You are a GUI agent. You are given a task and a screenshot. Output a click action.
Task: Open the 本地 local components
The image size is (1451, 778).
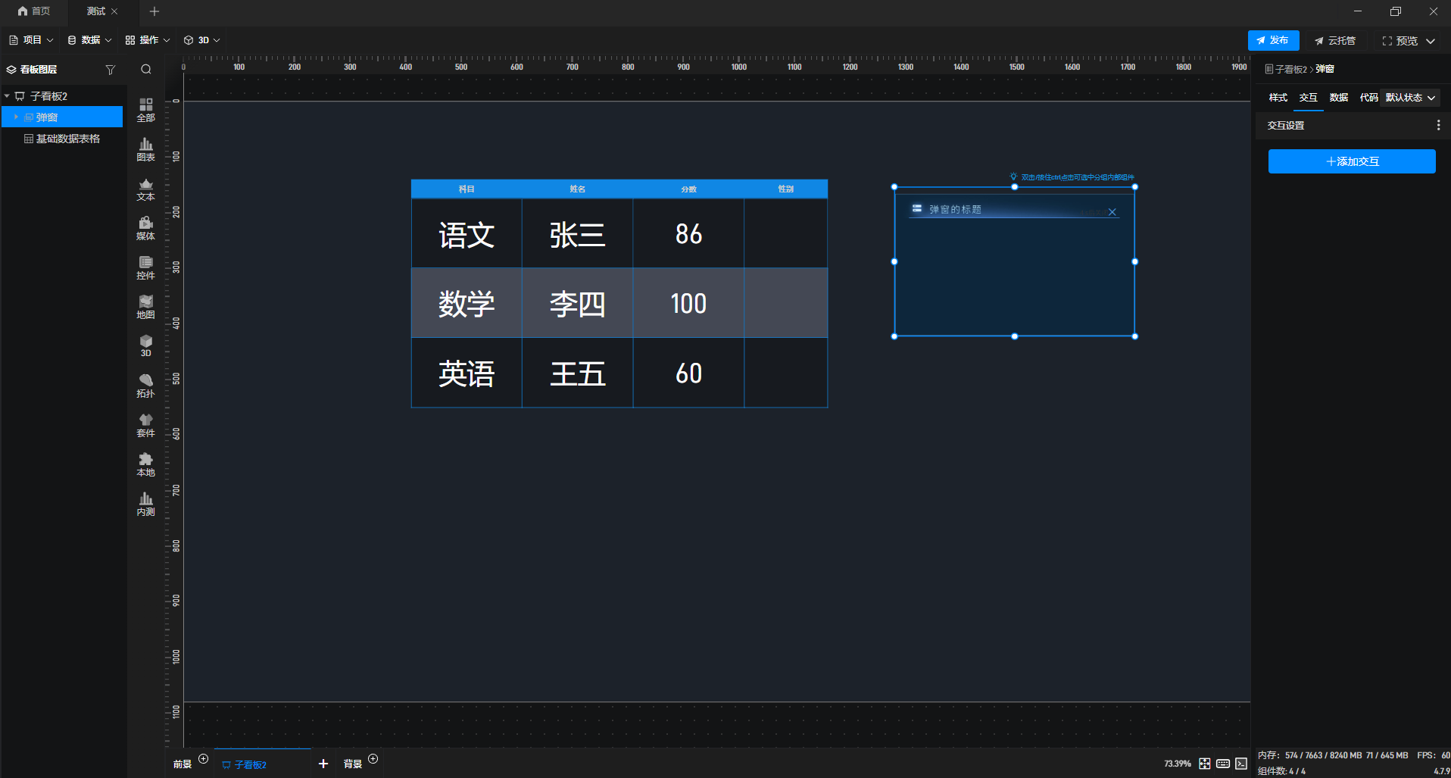coord(145,464)
